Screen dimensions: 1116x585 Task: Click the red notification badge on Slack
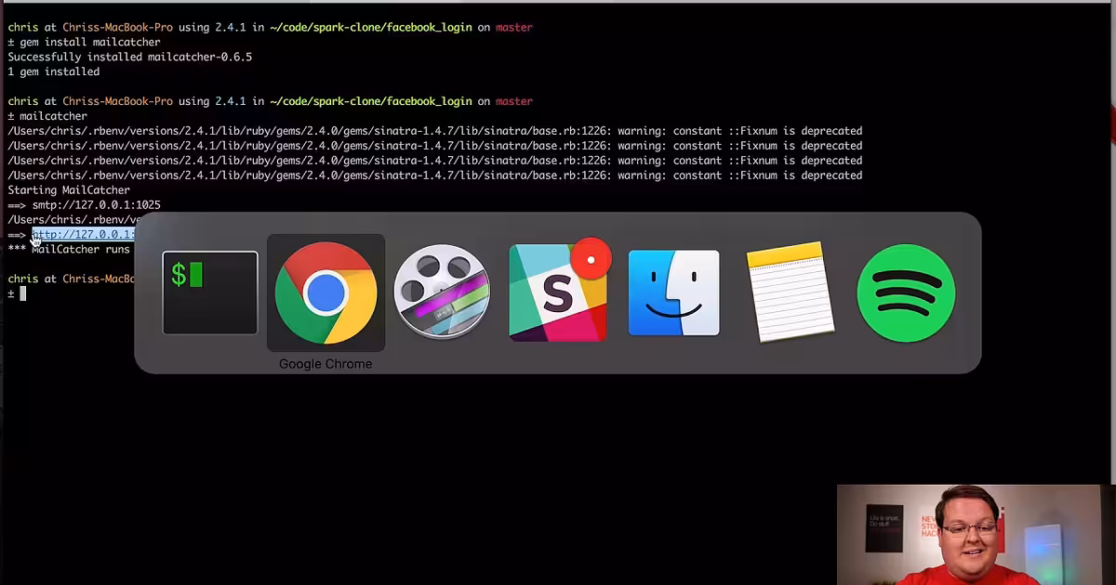tap(591, 258)
